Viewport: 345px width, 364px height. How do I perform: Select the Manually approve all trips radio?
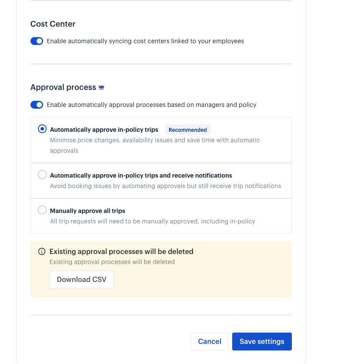(42, 210)
